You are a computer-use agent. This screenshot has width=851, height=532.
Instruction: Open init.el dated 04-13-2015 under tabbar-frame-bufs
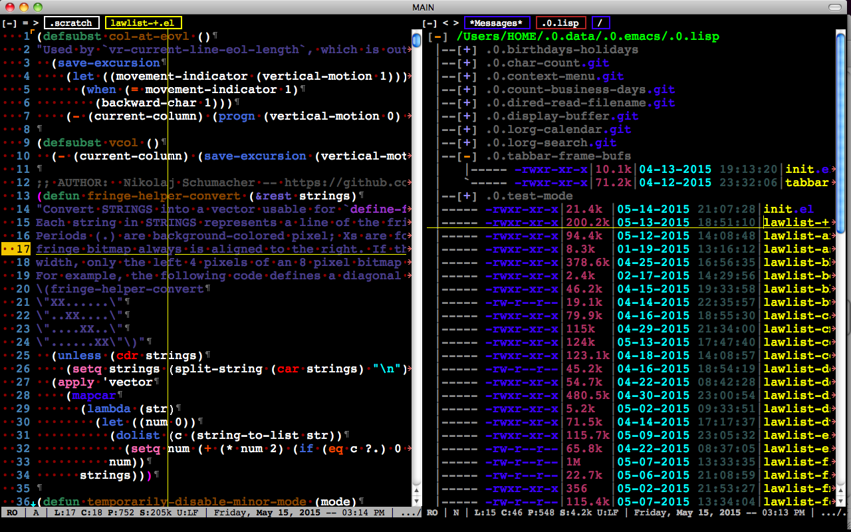point(808,170)
